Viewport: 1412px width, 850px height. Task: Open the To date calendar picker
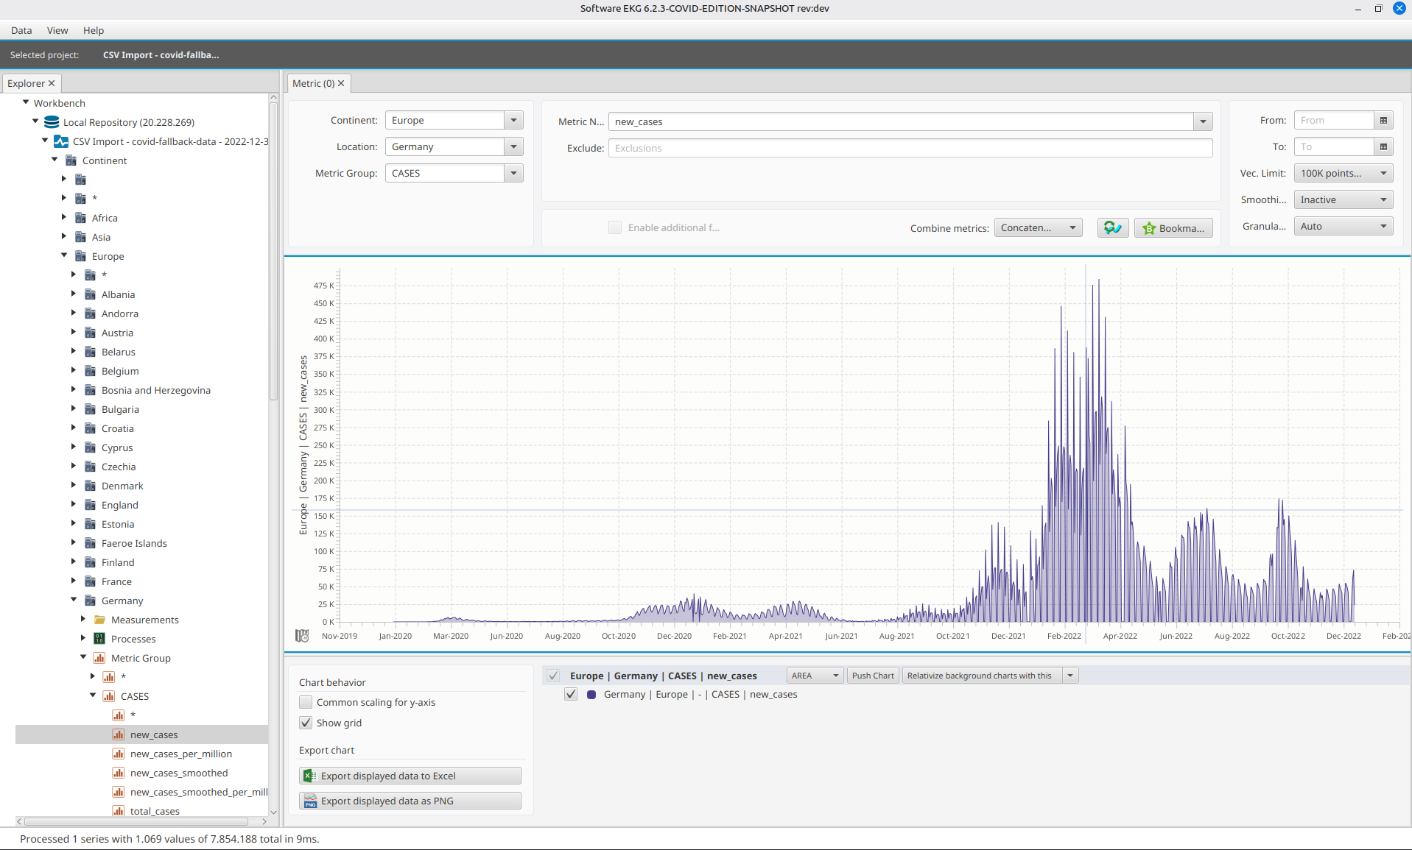pyautogui.click(x=1383, y=147)
